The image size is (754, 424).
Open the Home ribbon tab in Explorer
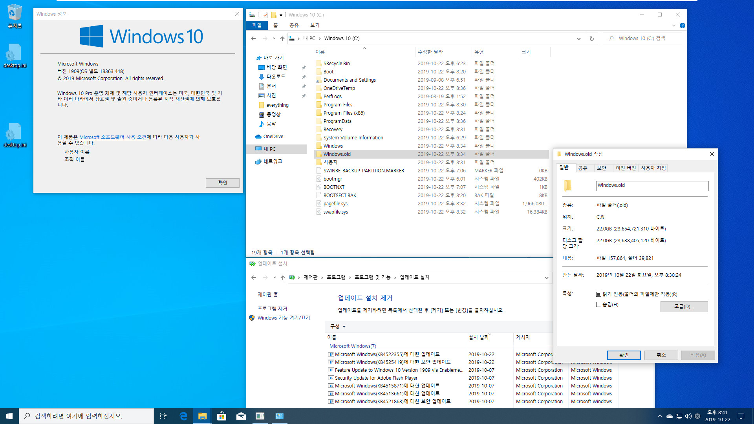[276, 25]
